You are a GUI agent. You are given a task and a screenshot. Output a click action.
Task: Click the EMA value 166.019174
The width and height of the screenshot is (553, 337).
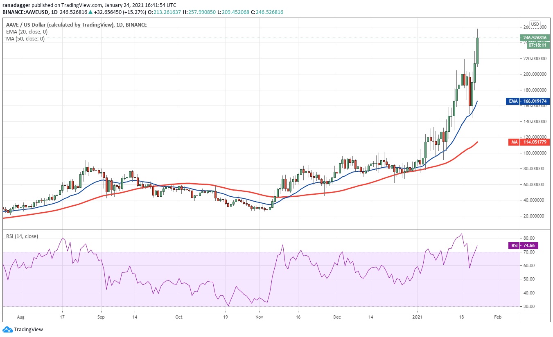(535, 101)
